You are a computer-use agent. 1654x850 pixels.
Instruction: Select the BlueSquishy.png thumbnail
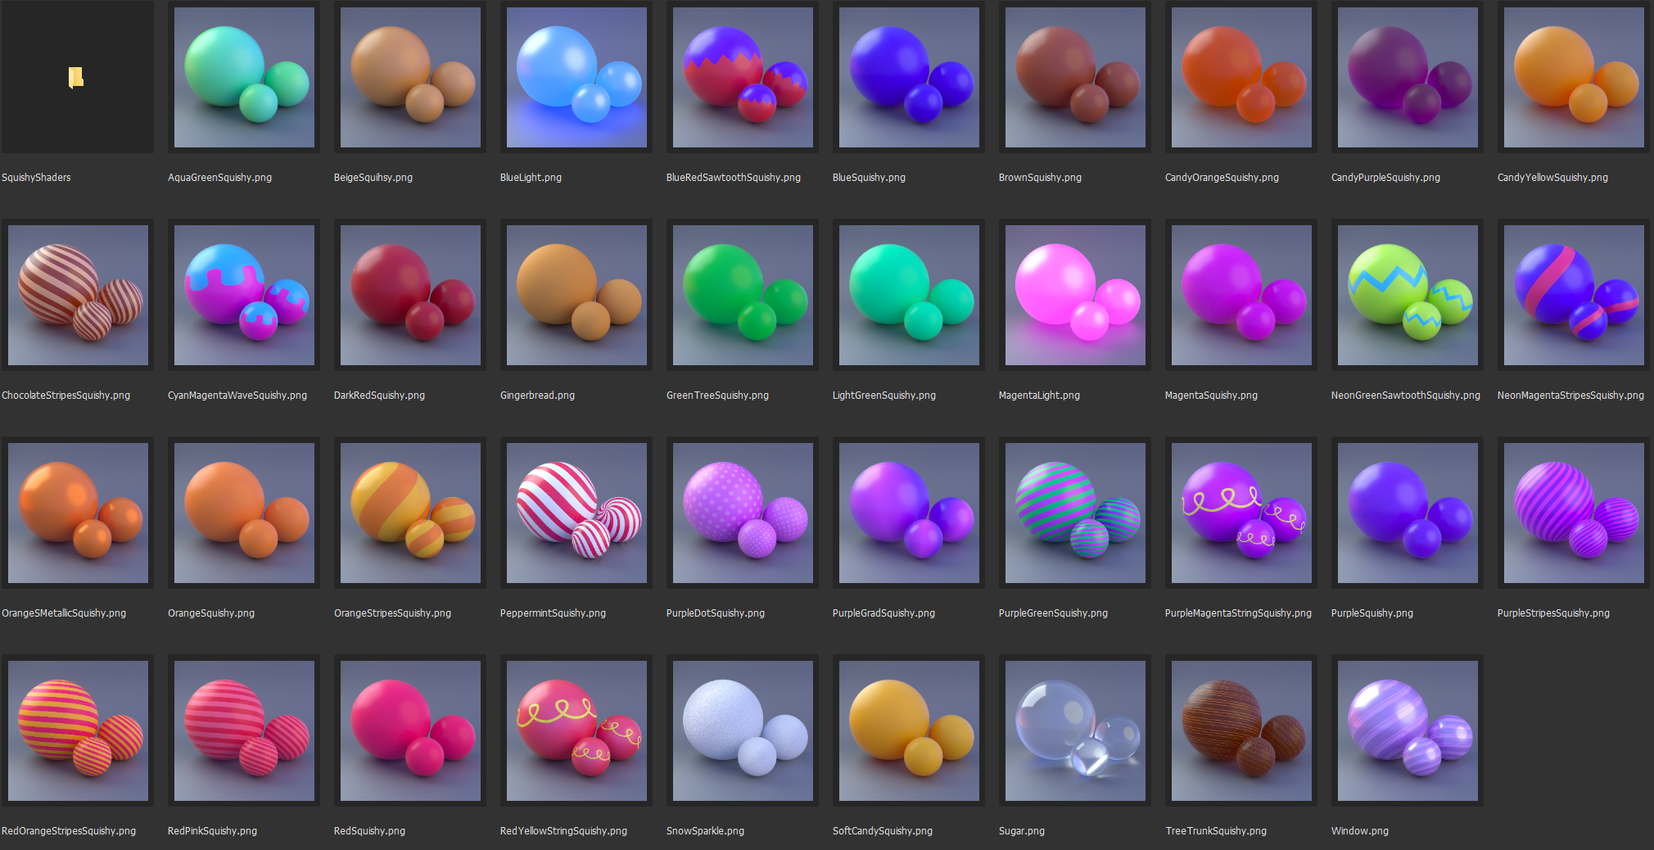coord(909,78)
